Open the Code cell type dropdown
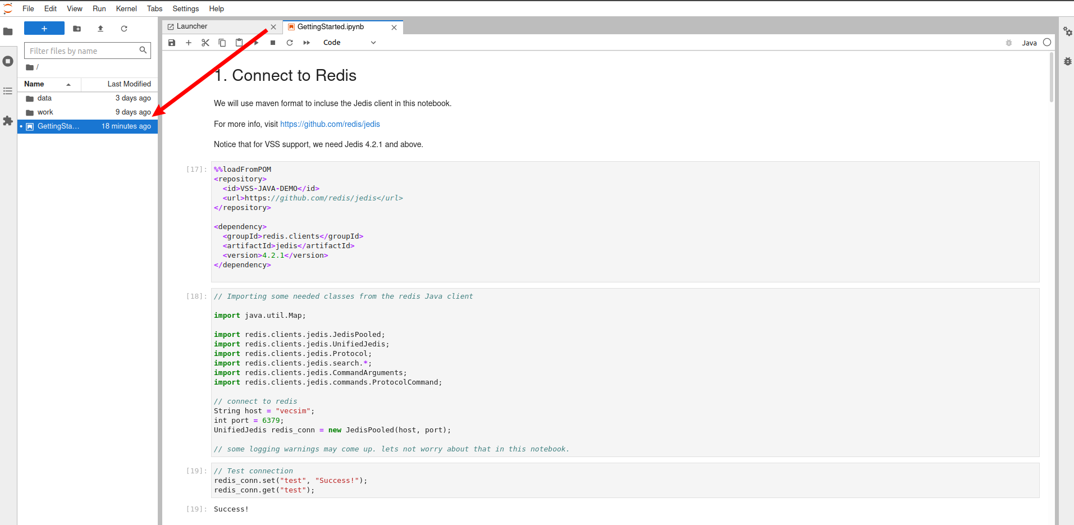This screenshot has height=525, width=1074. pos(349,43)
